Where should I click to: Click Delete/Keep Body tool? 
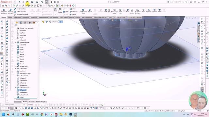pyautogui.click(x=83, y=11)
